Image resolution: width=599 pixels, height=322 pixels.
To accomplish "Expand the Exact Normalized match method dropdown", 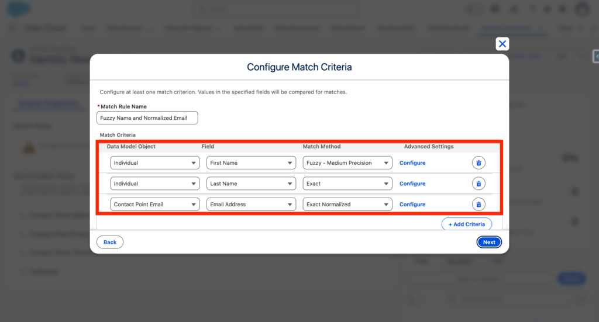I will coord(347,205).
